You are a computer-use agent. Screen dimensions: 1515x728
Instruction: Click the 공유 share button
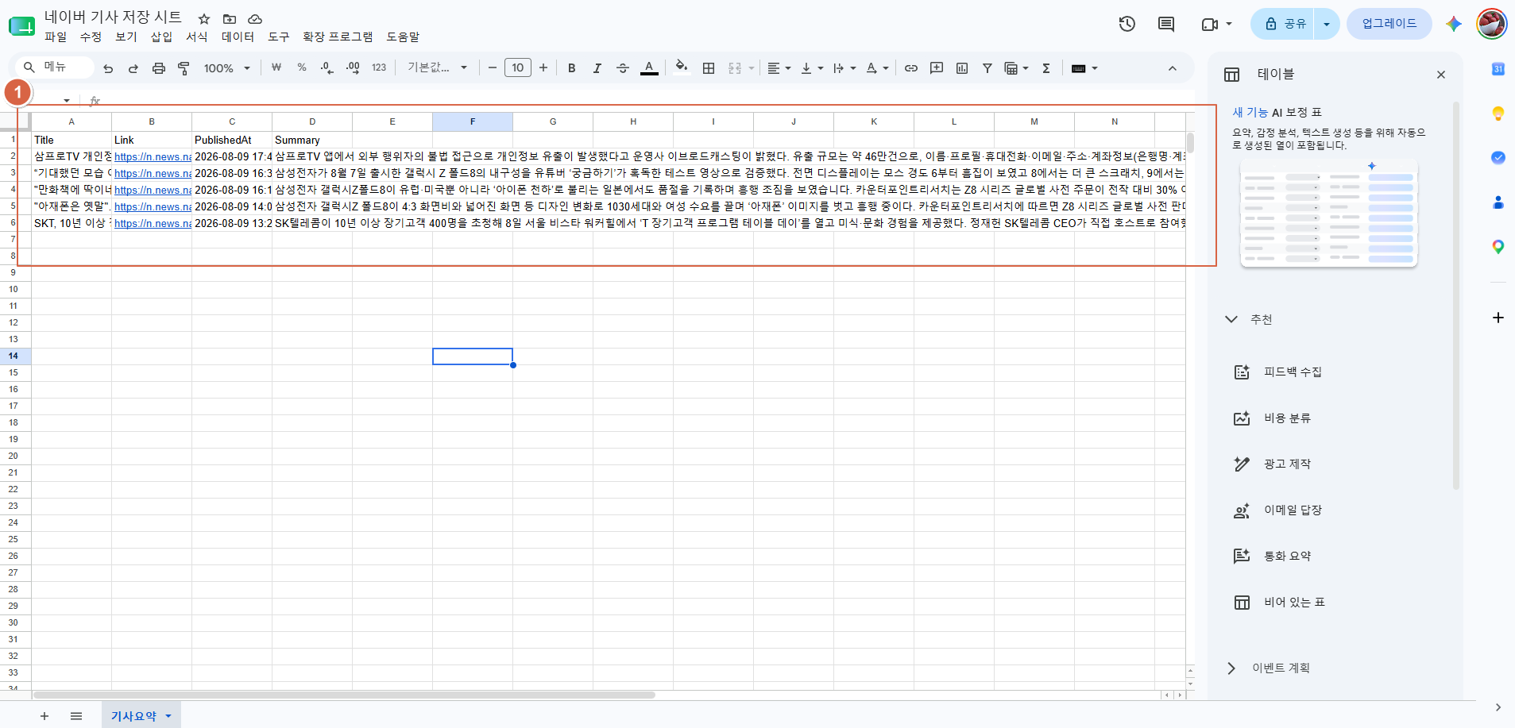[1284, 24]
